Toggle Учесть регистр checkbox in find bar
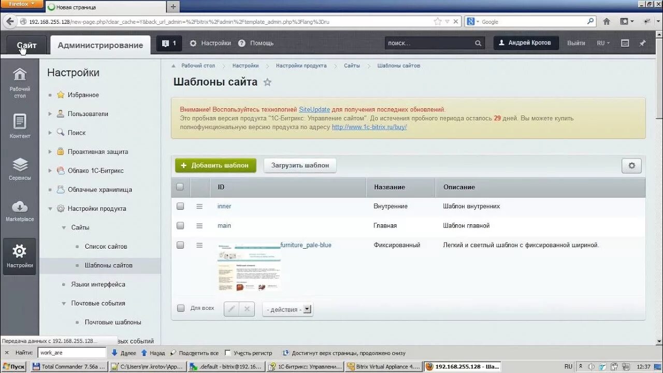This screenshot has width=663, height=373. pyautogui.click(x=228, y=353)
